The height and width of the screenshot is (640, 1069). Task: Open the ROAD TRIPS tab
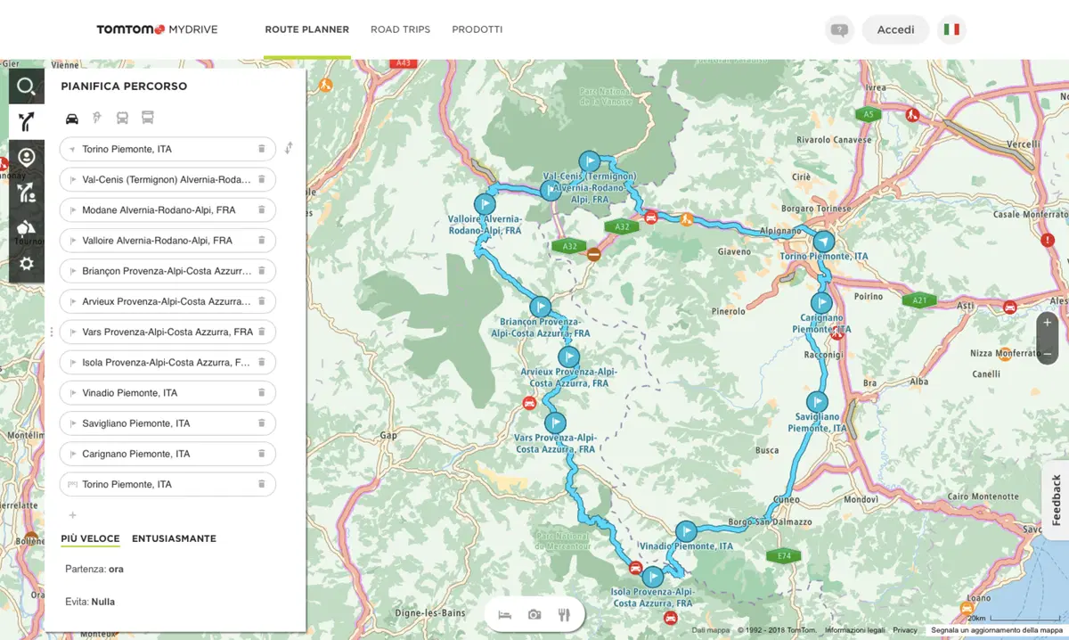click(x=401, y=29)
